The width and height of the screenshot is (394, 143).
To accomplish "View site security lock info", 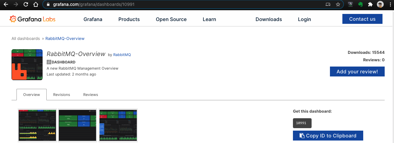I will (x=48, y=5).
